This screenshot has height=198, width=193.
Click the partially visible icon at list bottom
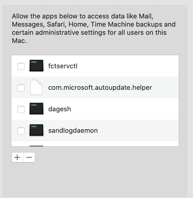coord(36,146)
